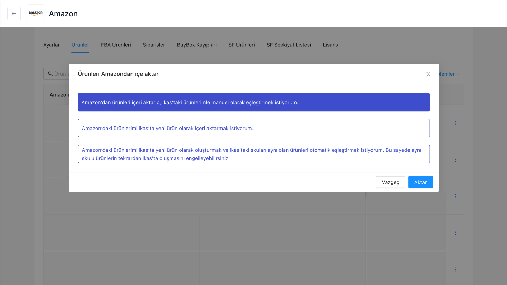Select automatic SKU matching import option
507x285 pixels.
254,154
